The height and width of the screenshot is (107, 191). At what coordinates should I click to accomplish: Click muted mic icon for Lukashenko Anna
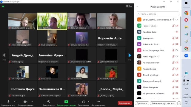173,44
